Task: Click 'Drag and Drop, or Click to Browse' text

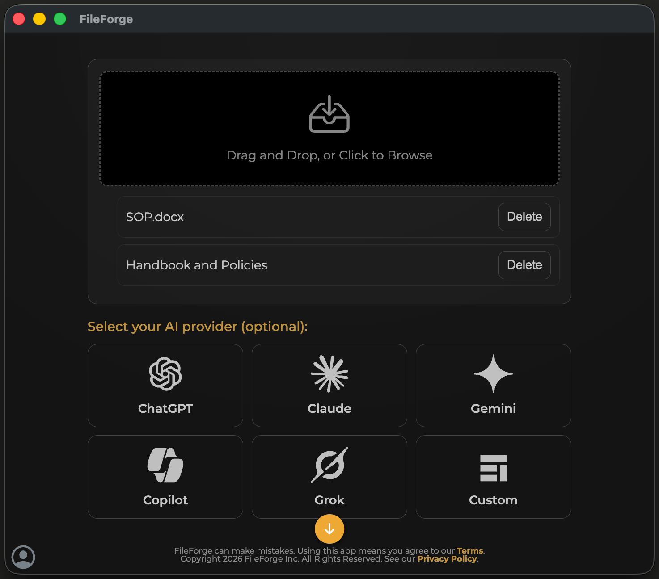Action: (x=329, y=155)
